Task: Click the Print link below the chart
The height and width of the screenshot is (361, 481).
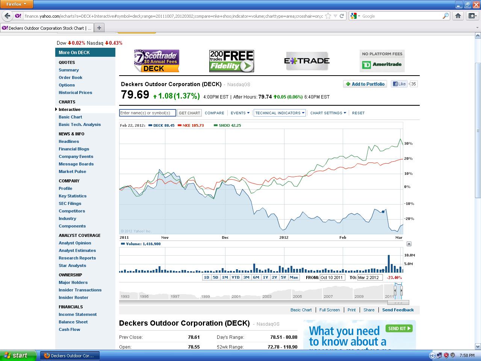Action: click(351, 310)
